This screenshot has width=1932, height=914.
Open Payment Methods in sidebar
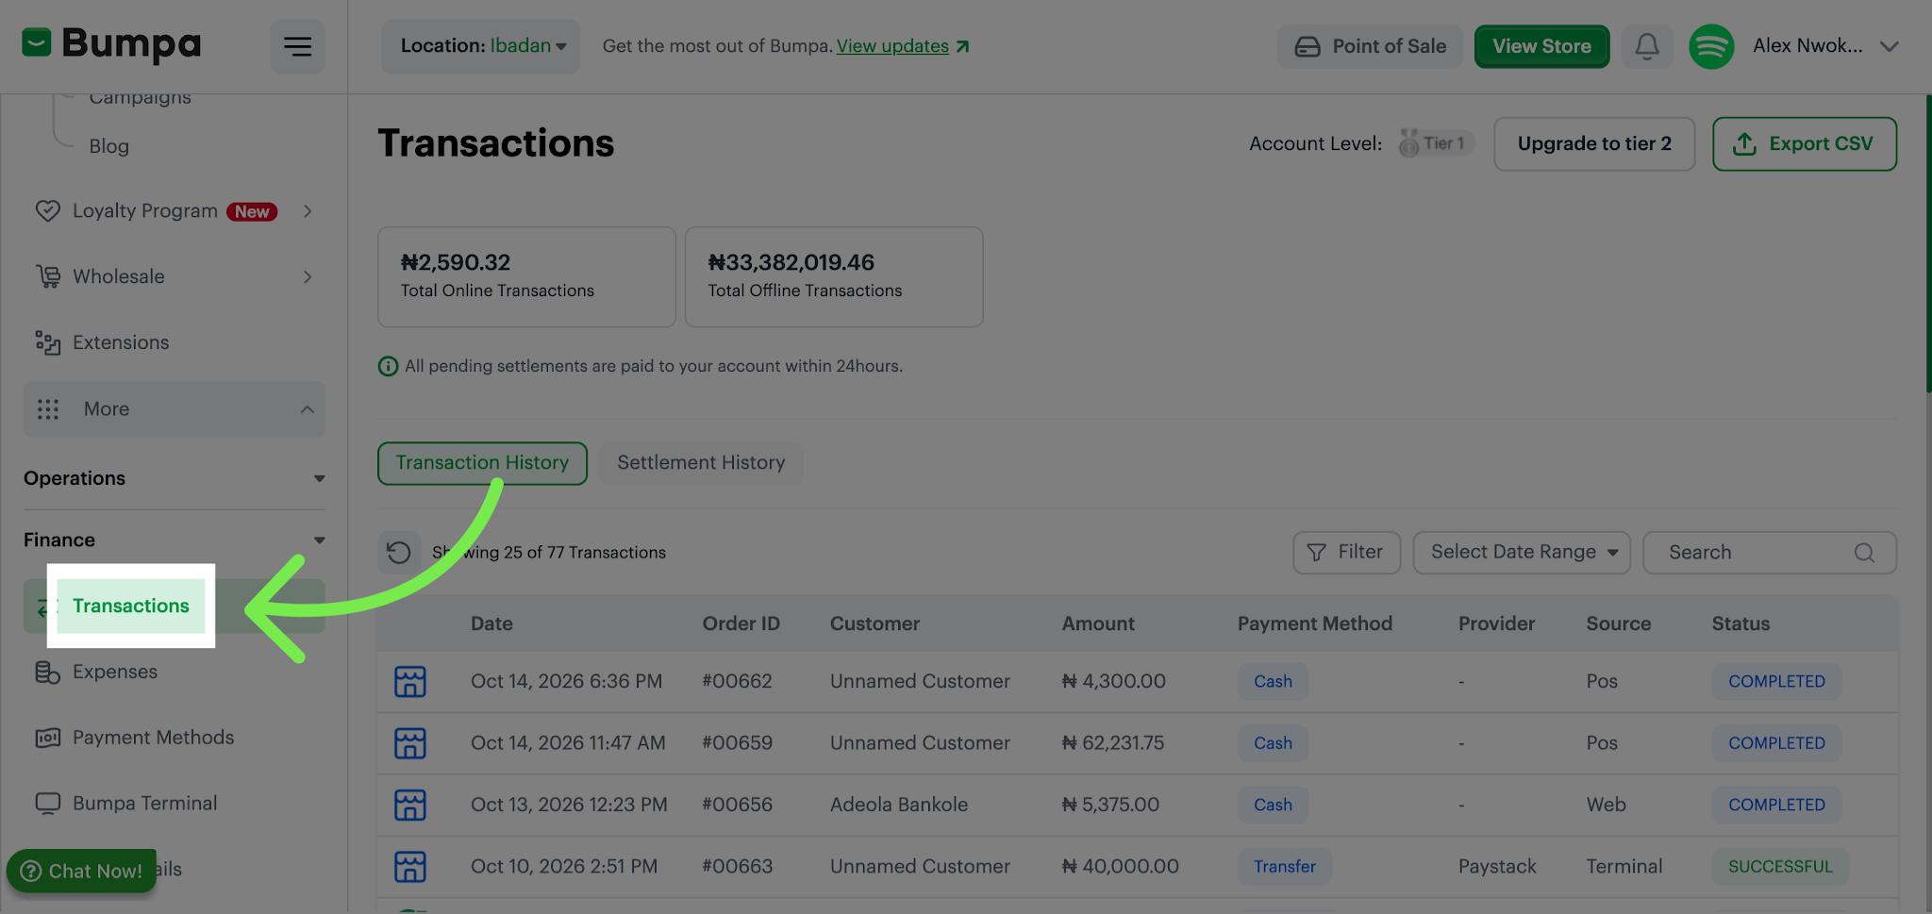click(174, 738)
